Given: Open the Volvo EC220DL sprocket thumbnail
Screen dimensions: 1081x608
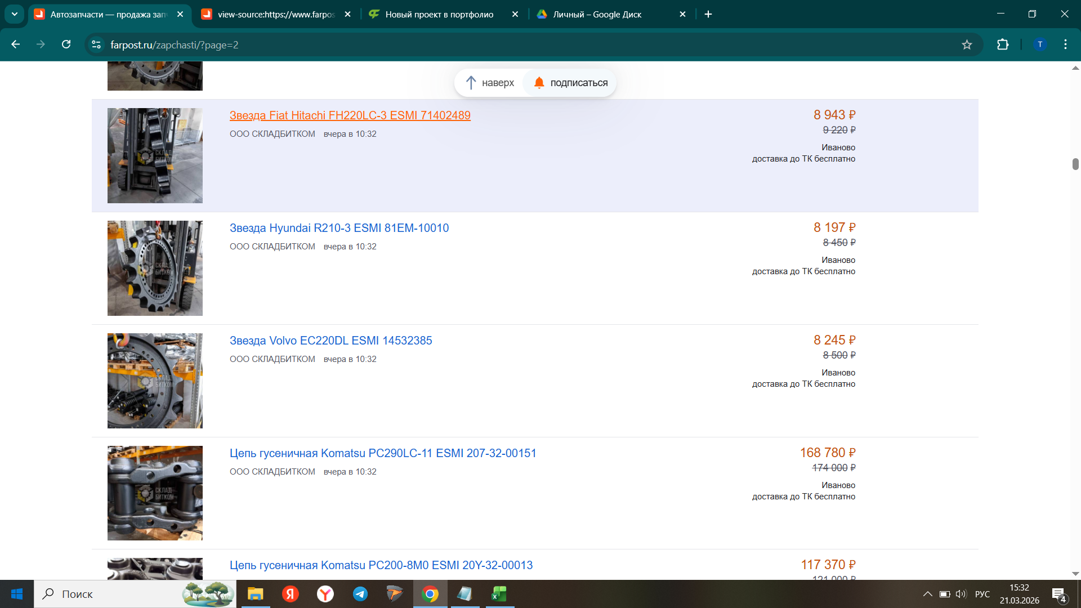Looking at the screenshot, I should (155, 381).
